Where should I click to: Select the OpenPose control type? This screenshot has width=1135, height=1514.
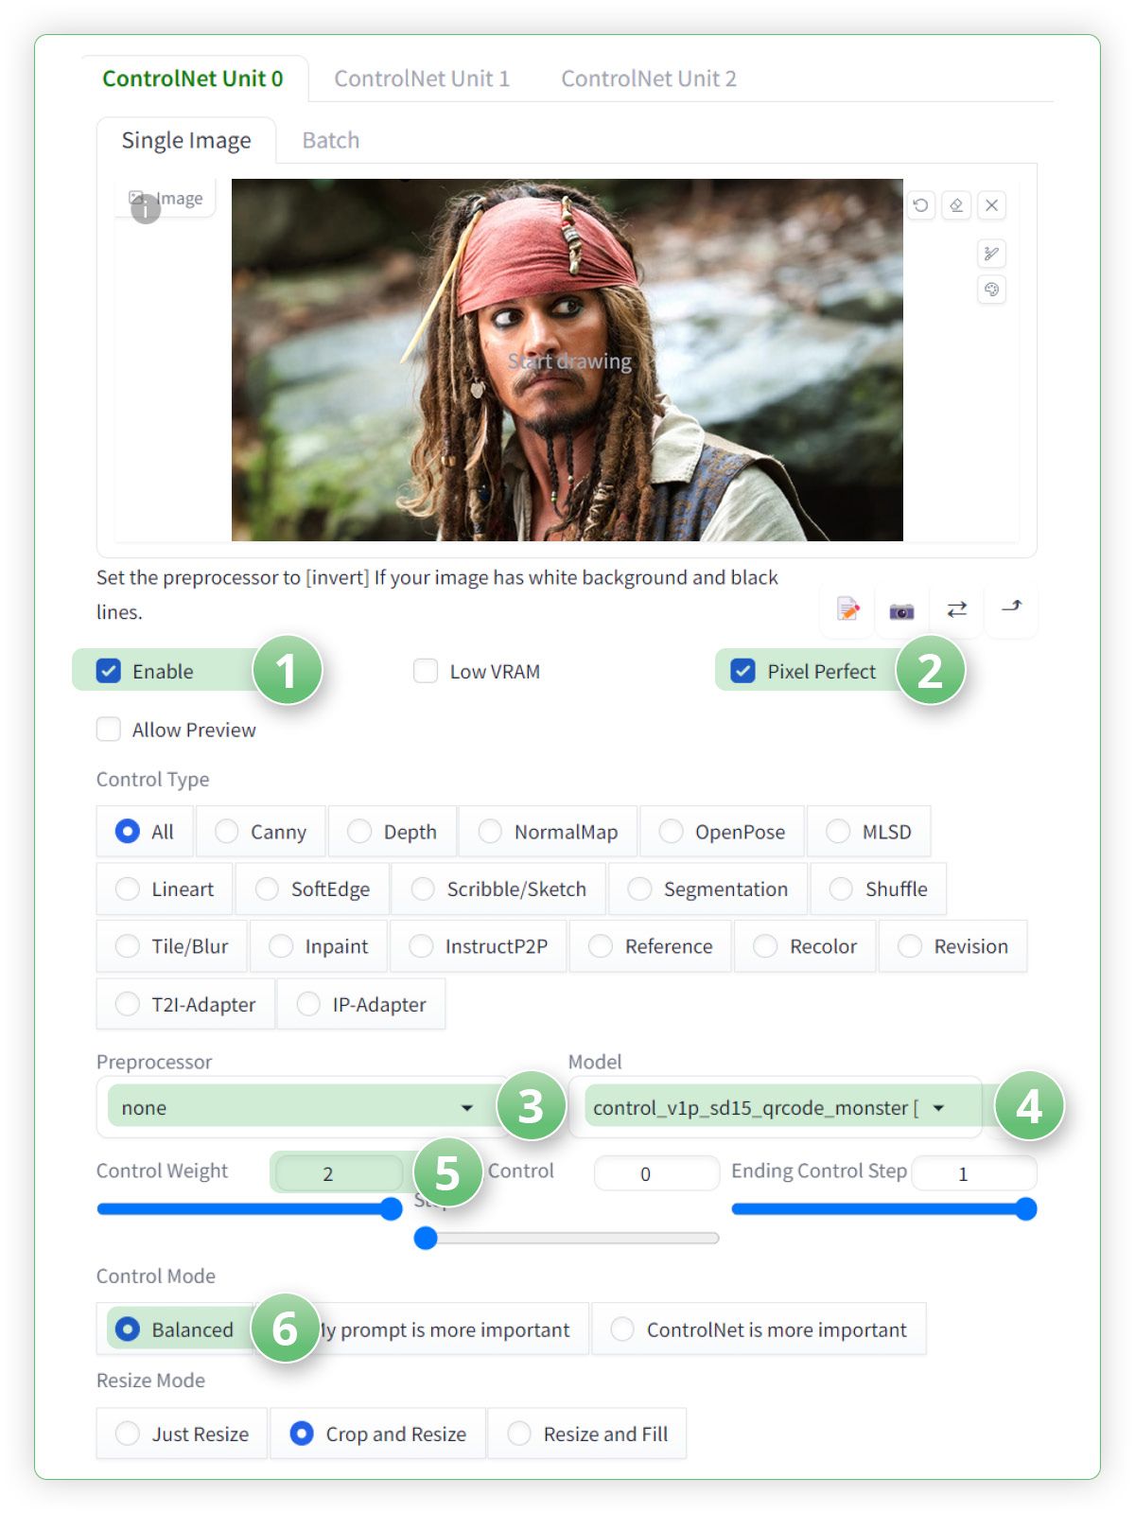tap(722, 832)
